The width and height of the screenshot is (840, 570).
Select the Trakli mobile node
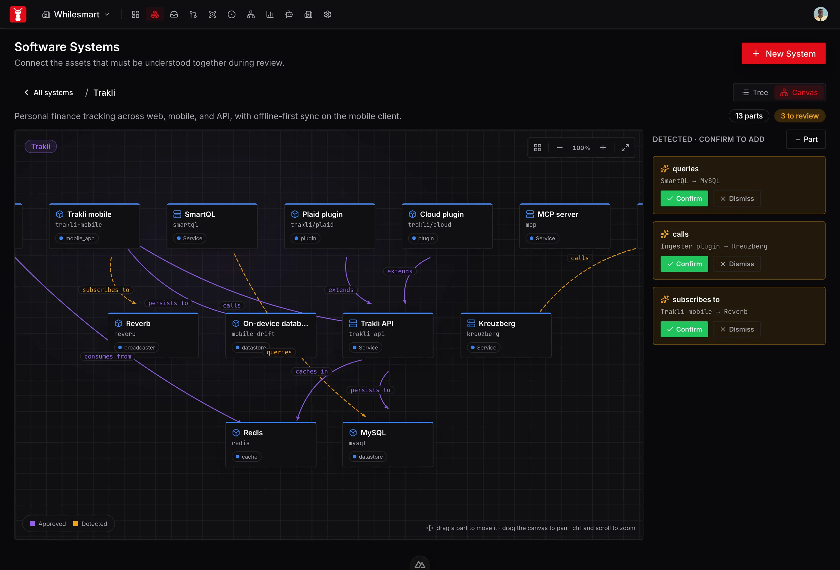[94, 226]
